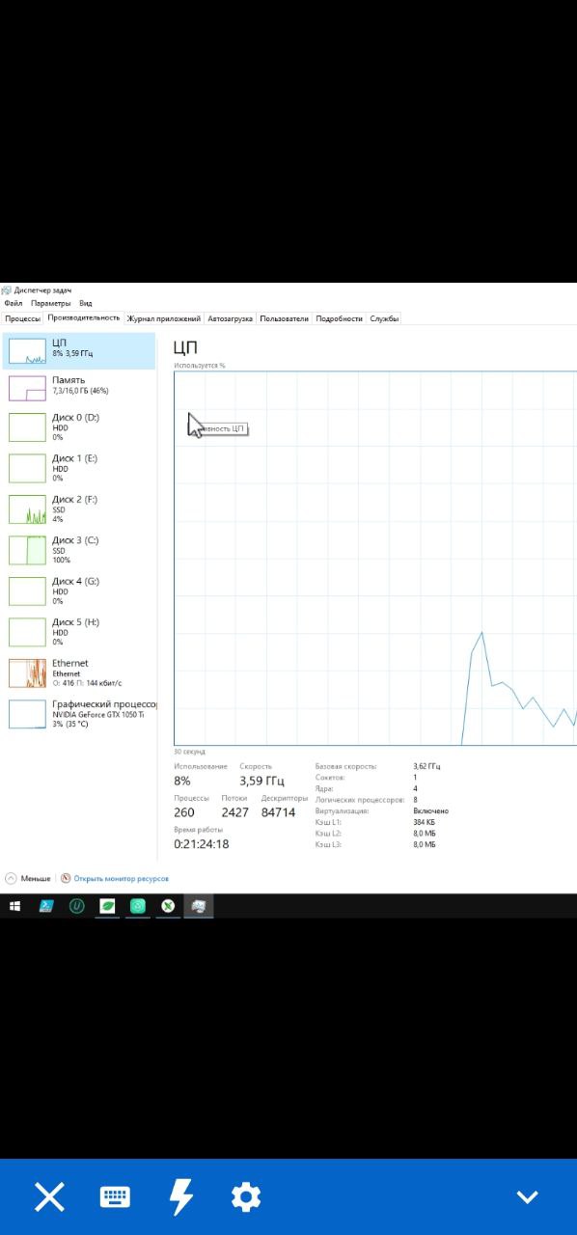Show Диск 3 (C:) SSD performance
This screenshot has width=577, height=1235.
click(79, 550)
